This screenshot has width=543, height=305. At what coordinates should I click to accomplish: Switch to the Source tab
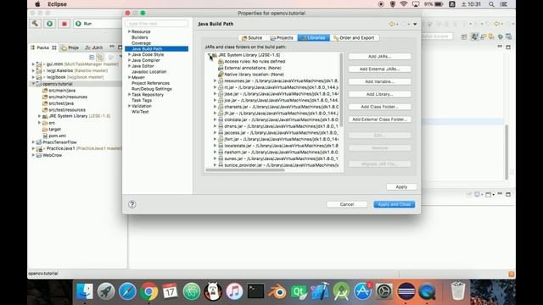coord(252,37)
